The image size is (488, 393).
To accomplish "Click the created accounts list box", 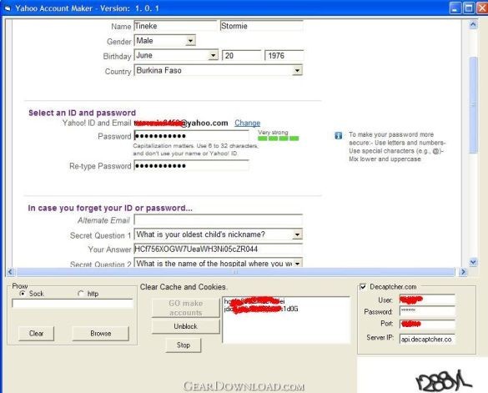I will coord(286,320).
